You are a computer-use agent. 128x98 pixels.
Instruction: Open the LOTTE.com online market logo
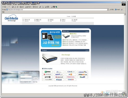[59, 75]
